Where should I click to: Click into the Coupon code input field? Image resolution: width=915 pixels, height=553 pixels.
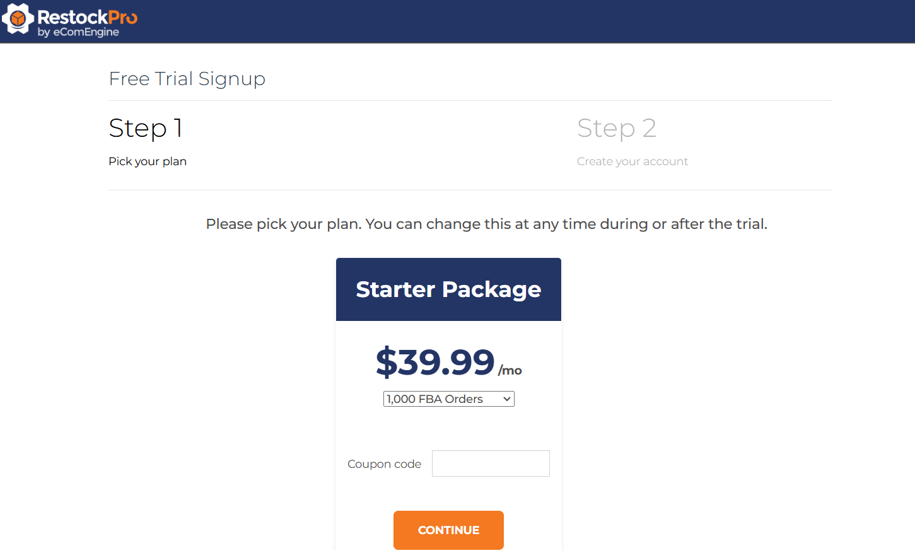pos(491,463)
